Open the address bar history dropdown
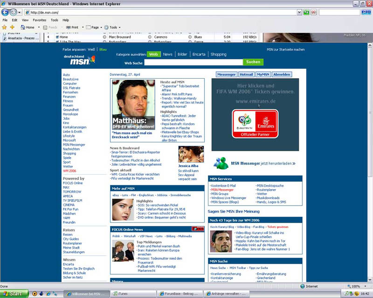Screen dimensions: 373x298 (299, 12)
